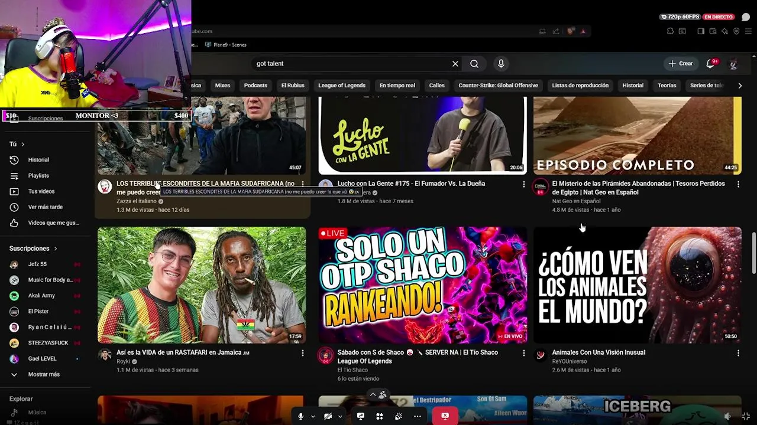Open Brave Shields lion icon
Viewport: 757px width, 425px height.
click(x=571, y=31)
